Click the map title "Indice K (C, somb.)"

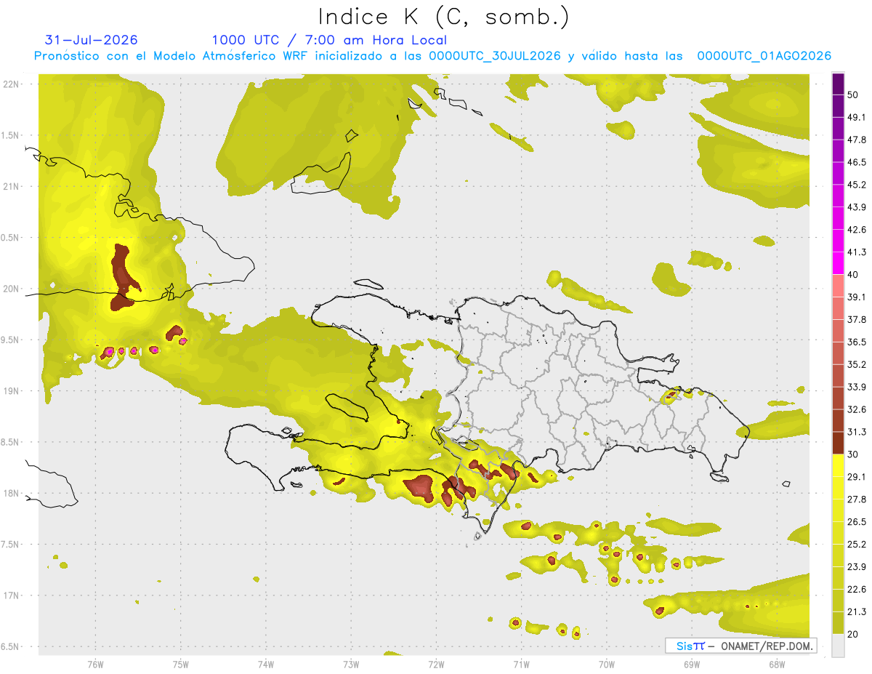click(x=444, y=17)
